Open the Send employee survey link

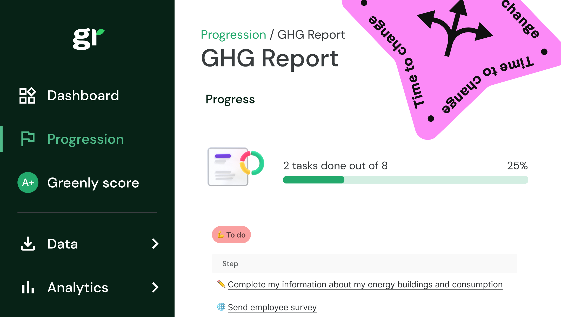coord(272,307)
